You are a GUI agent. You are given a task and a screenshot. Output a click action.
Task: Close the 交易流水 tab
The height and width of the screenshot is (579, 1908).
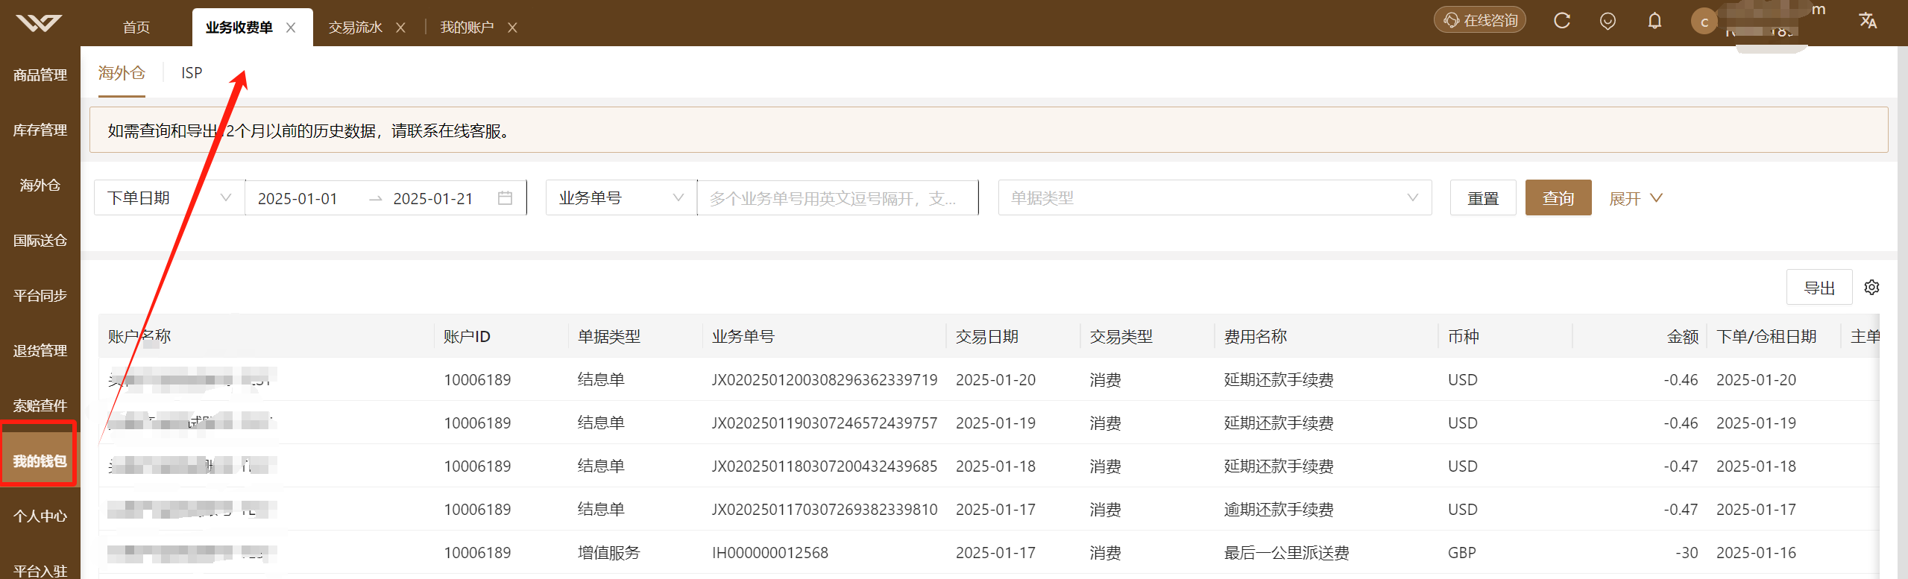[x=400, y=28]
